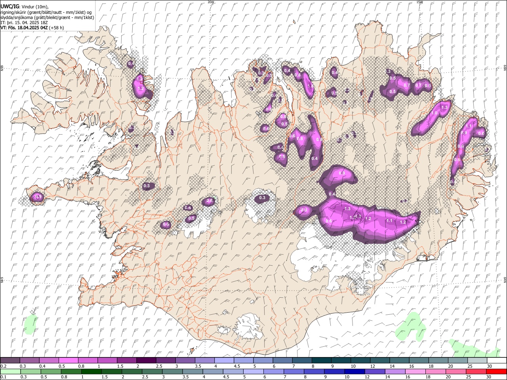Viewport: 507px width, 380px height.
Task: Click the '0.3' value on the Hofsjökull glacier
Action: pyautogui.click(x=262, y=198)
